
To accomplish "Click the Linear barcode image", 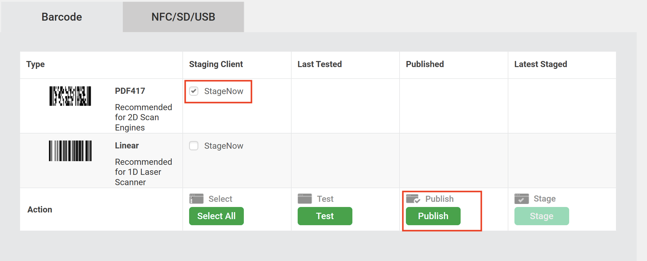I will (x=70, y=151).
